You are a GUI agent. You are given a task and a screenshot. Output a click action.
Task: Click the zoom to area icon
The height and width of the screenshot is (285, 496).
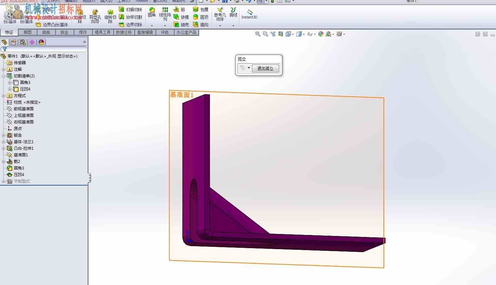[265, 34]
